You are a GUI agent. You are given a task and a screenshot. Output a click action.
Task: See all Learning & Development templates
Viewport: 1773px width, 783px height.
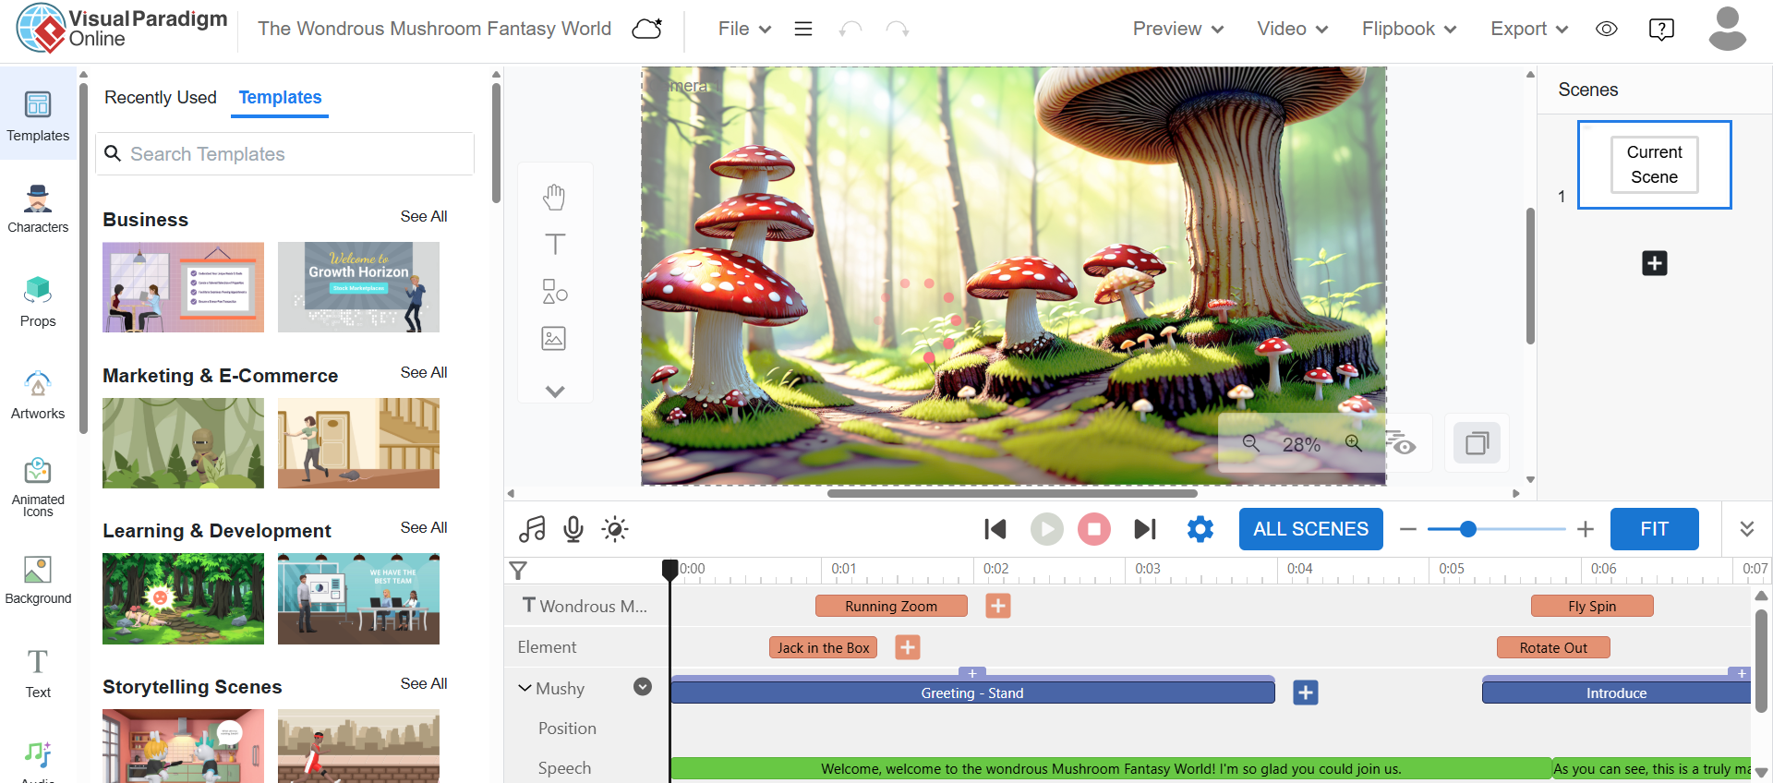[424, 527]
